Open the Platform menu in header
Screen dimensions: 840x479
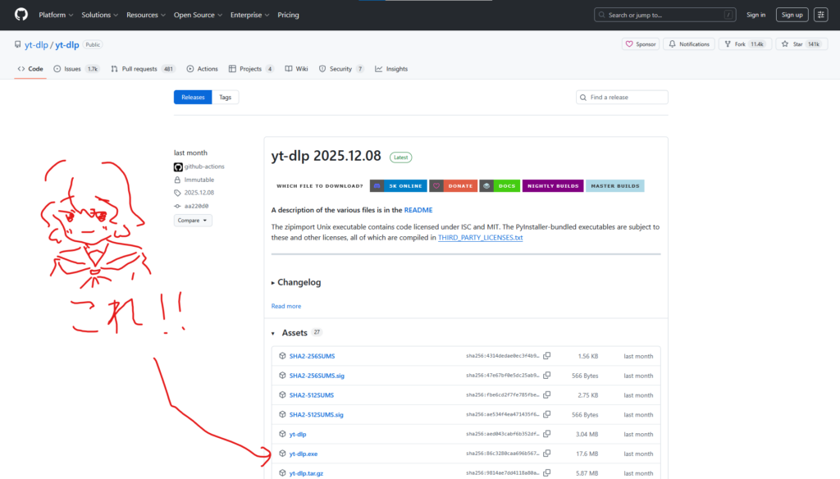(56, 15)
